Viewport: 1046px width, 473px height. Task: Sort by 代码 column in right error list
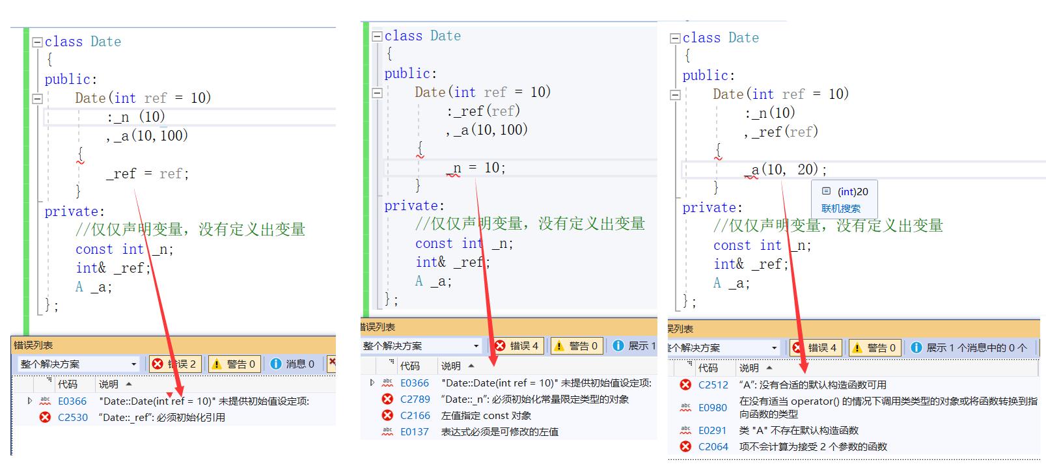pos(708,368)
